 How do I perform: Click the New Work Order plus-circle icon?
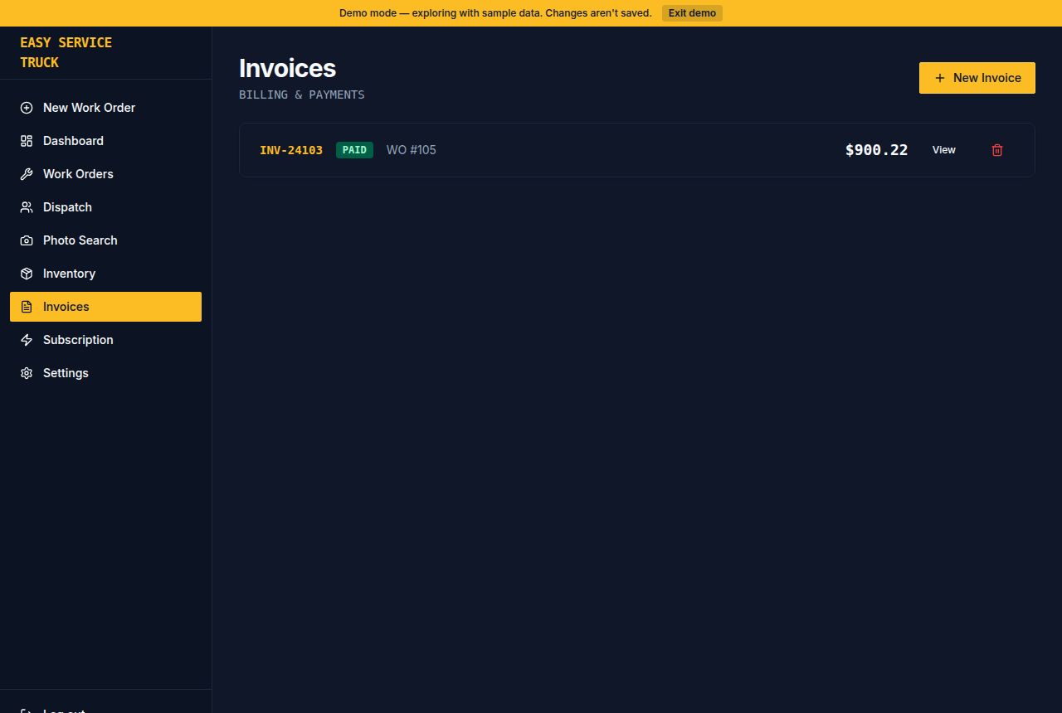click(x=27, y=108)
